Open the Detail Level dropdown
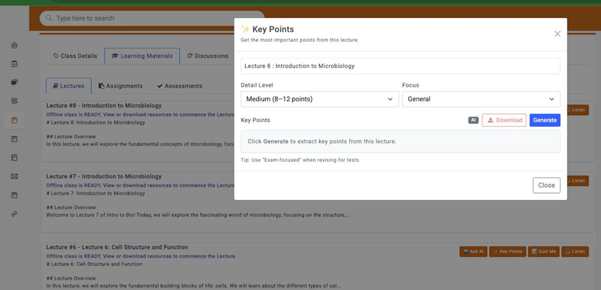The height and width of the screenshot is (290, 601). pyautogui.click(x=319, y=99)
